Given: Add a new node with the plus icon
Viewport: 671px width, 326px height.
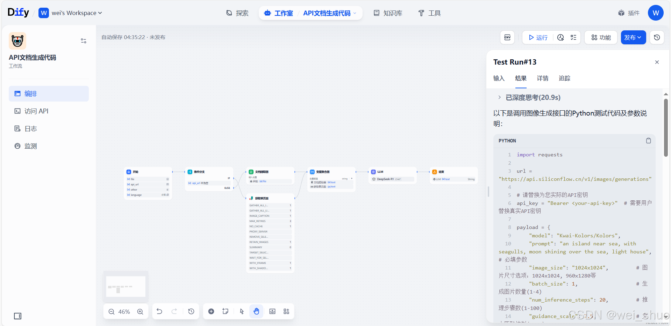Looking at the screenshot, I should coord(211,311).
